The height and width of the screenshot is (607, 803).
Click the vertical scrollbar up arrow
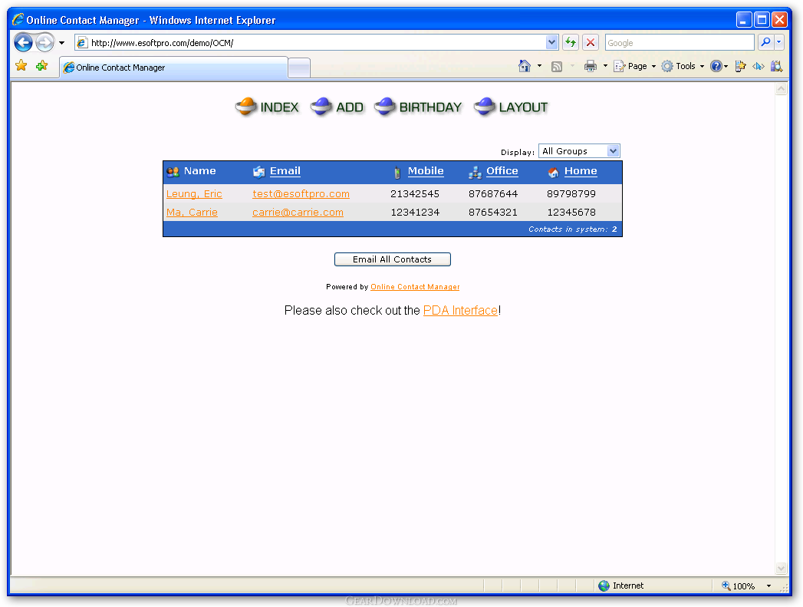click(x=781, y=89)
